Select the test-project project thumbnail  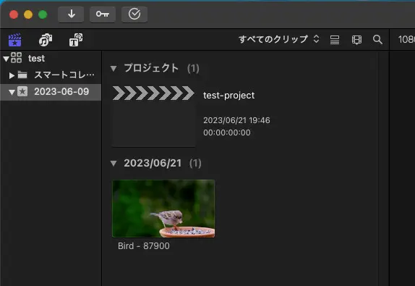[153, 116]
